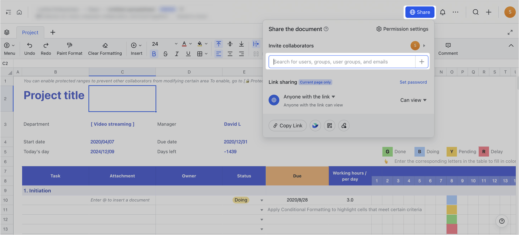Toggle bold formatting
Image resolution: width=519 pixels, height=235 pixels.
[x=154, y=53]
